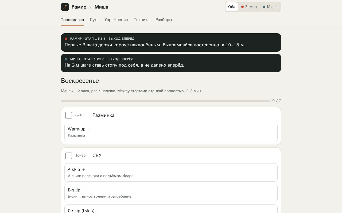This screenshot has height=213, width=342.
Task: Click the arrow logo icon beside Рамир
Action: (65, 7)
